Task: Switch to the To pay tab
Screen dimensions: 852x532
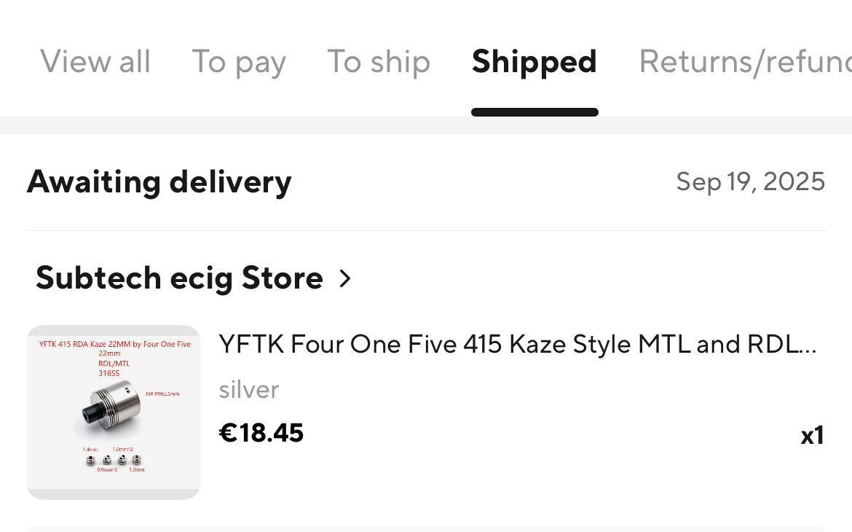Action: point(239,63)
